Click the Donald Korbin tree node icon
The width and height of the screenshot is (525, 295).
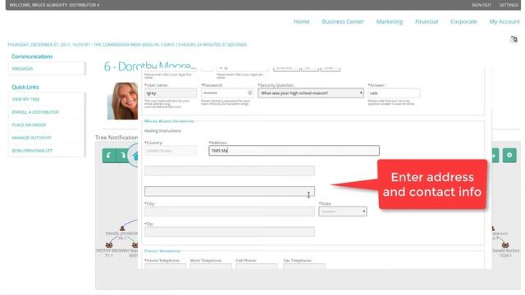pyautogui.click(x=505, y=245)
